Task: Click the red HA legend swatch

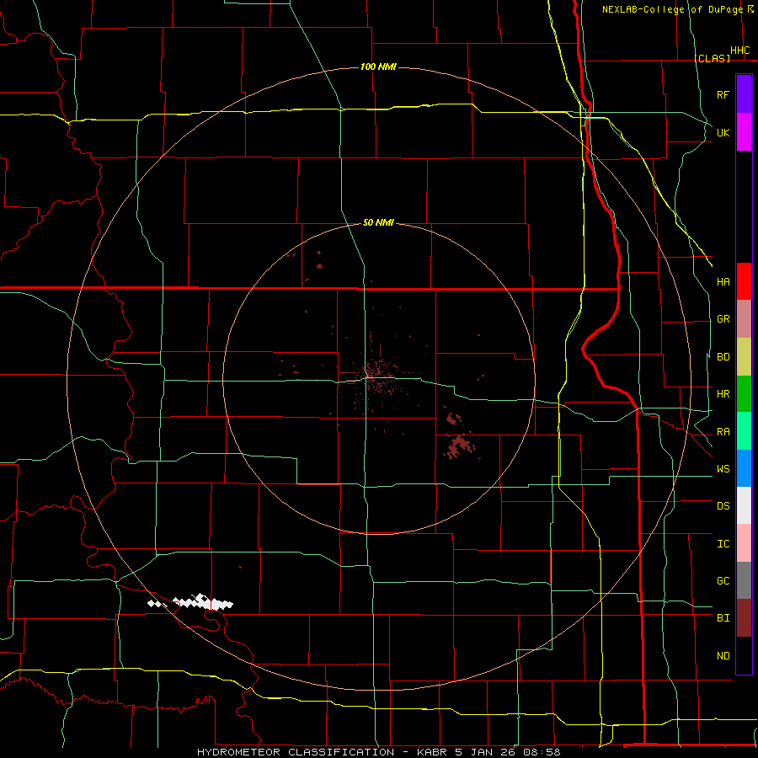Action: pyautogui.click(x=744, y=281)
